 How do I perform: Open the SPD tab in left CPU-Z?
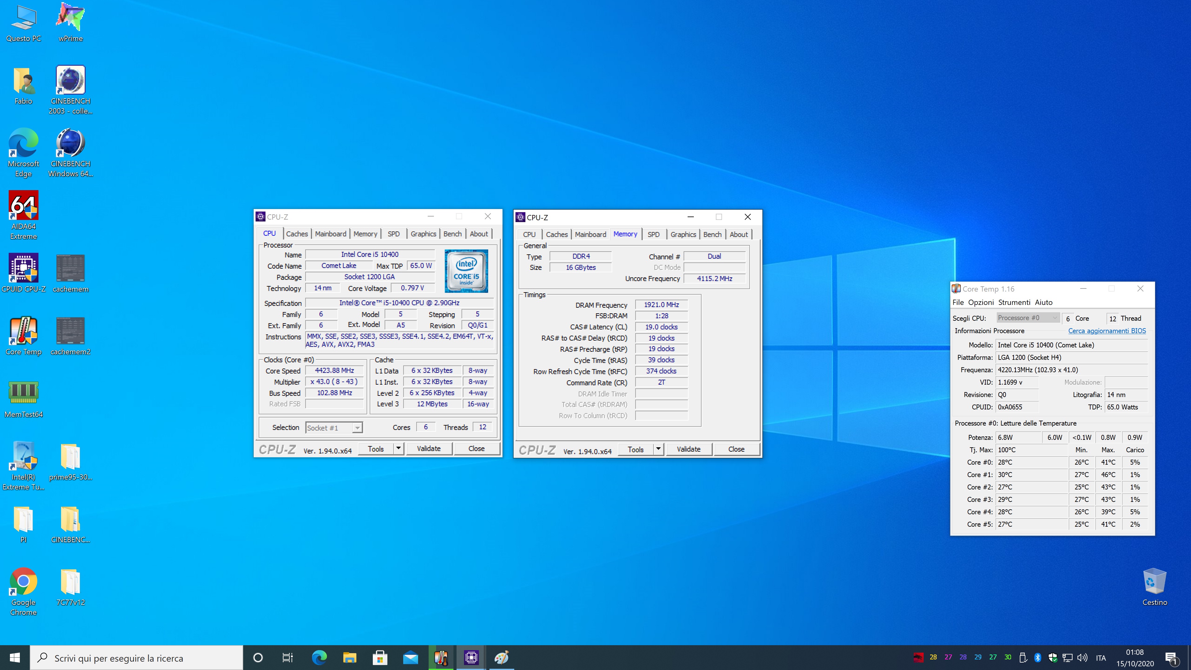(x=394, y=234)
